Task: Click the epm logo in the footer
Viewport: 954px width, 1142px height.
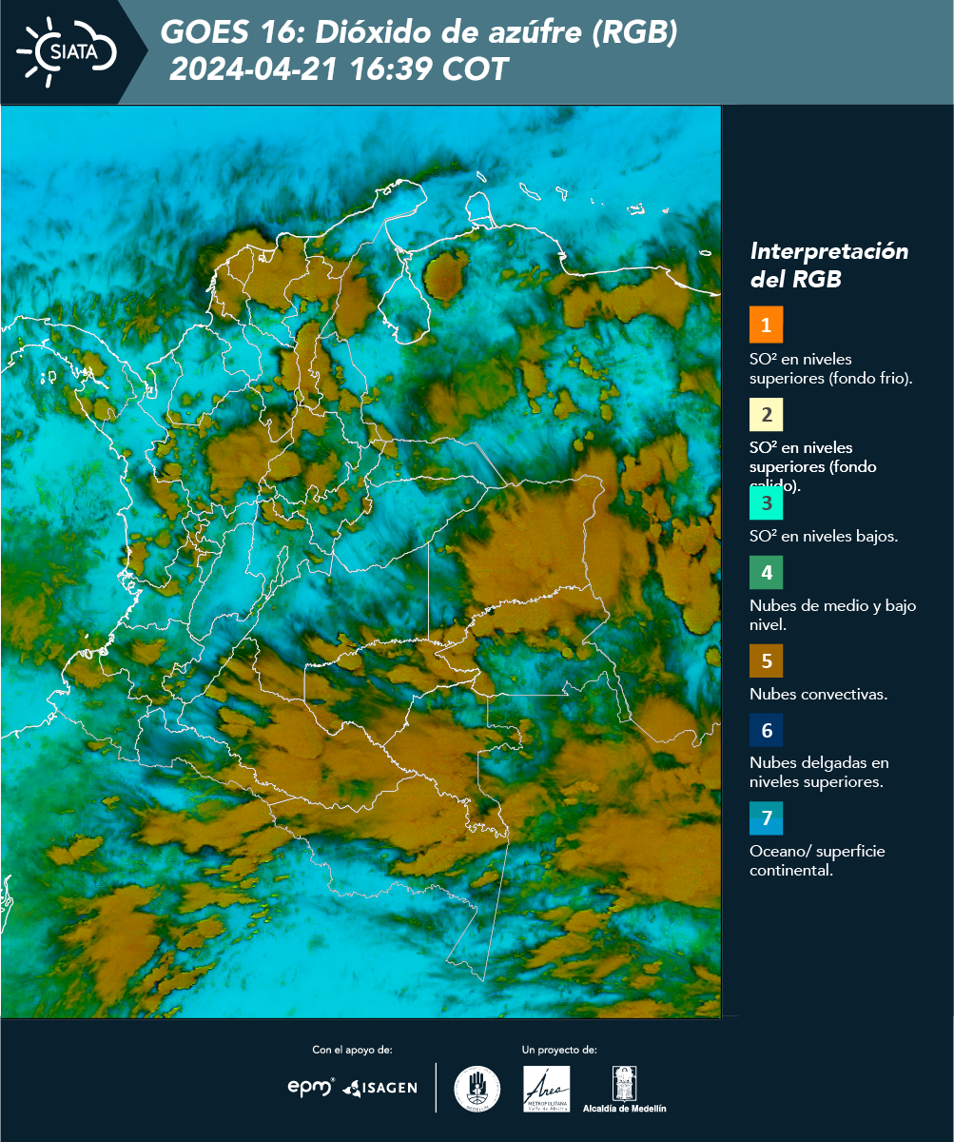Action: click(x=311, y=1087)
